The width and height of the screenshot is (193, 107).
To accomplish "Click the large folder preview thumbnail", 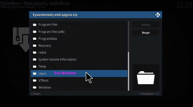I will [146, 77].
